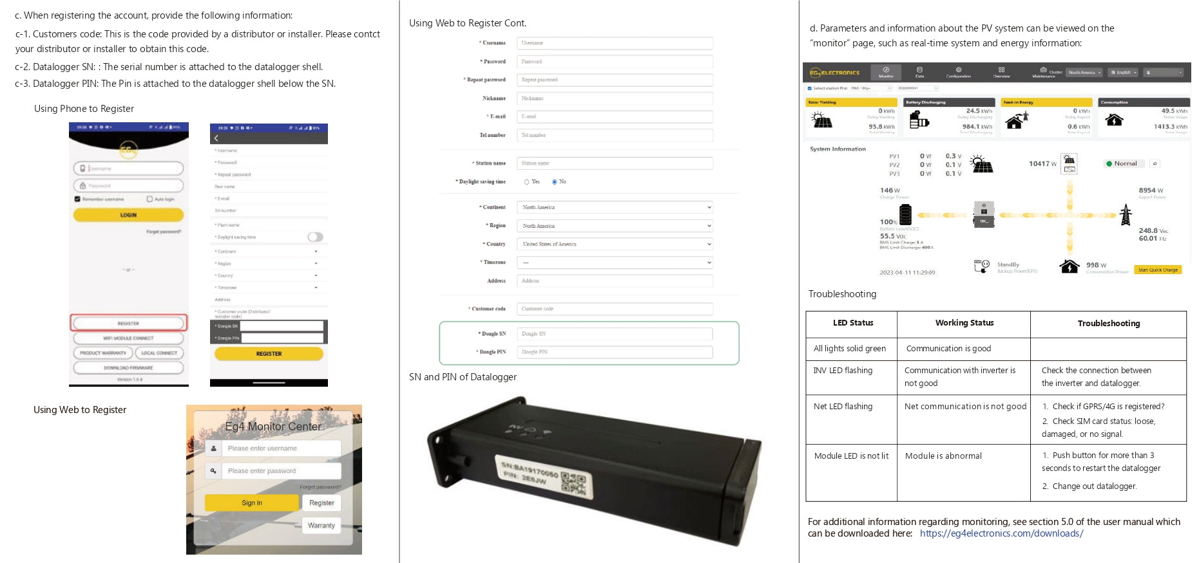Switch to the Configuration tab
The height and width of the screenshot is (563, 1199).
958,72
